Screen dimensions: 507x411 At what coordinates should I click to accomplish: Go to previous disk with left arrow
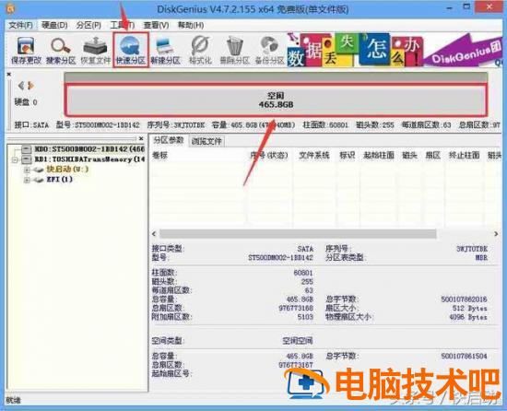pyautogui.click(x=21, y=86)
